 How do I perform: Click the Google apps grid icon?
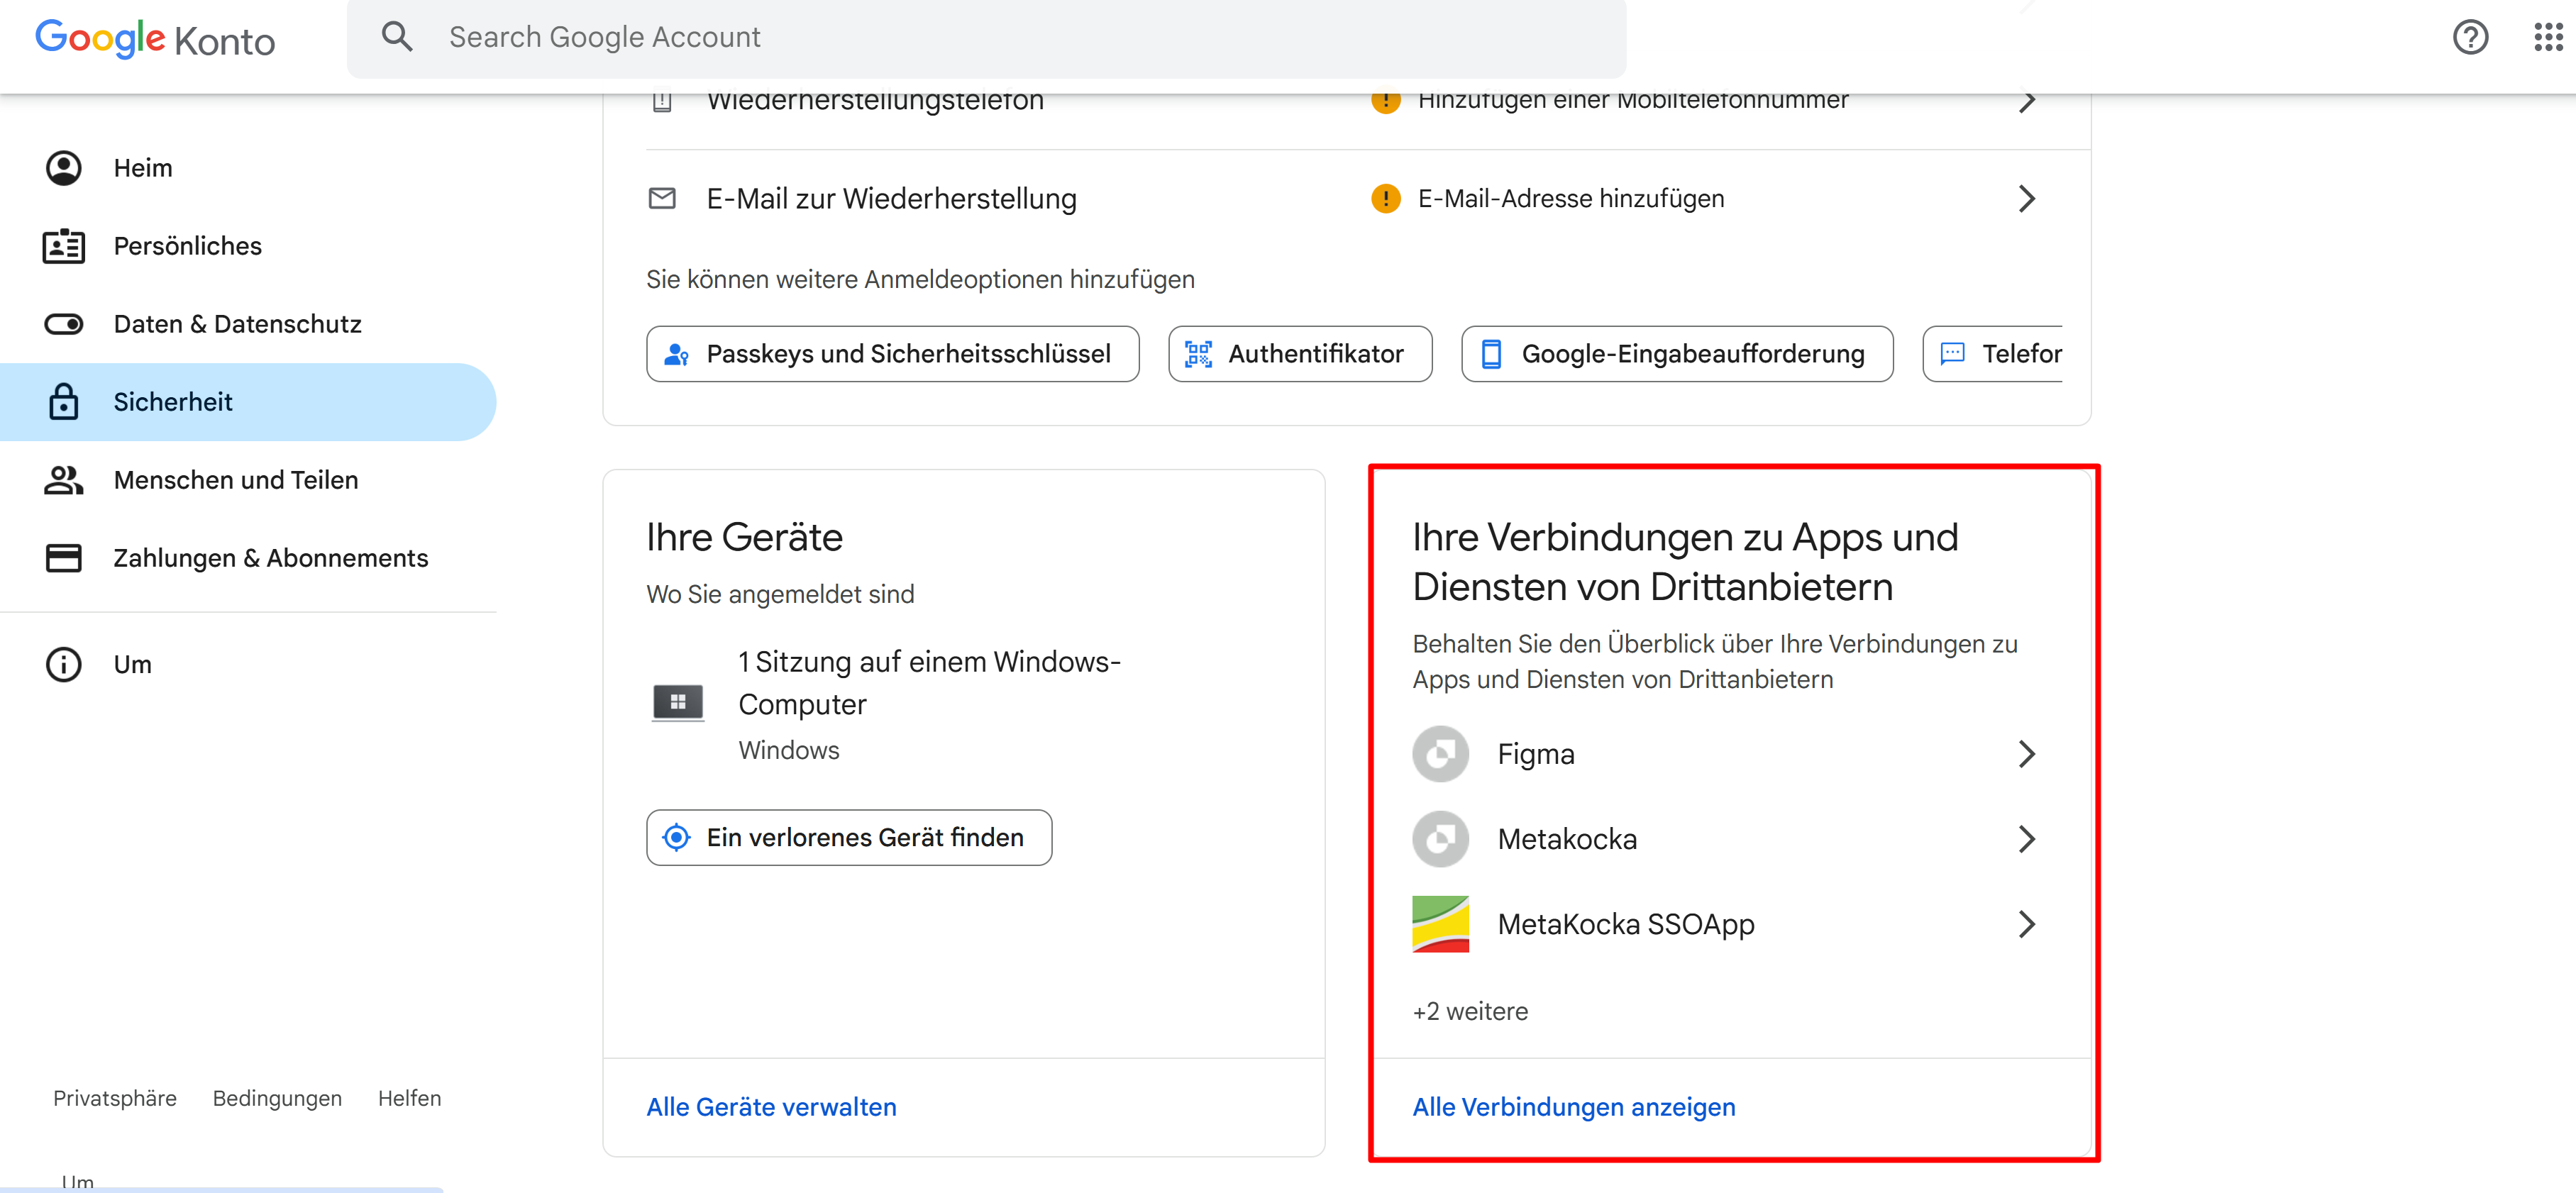point(2547,38)
